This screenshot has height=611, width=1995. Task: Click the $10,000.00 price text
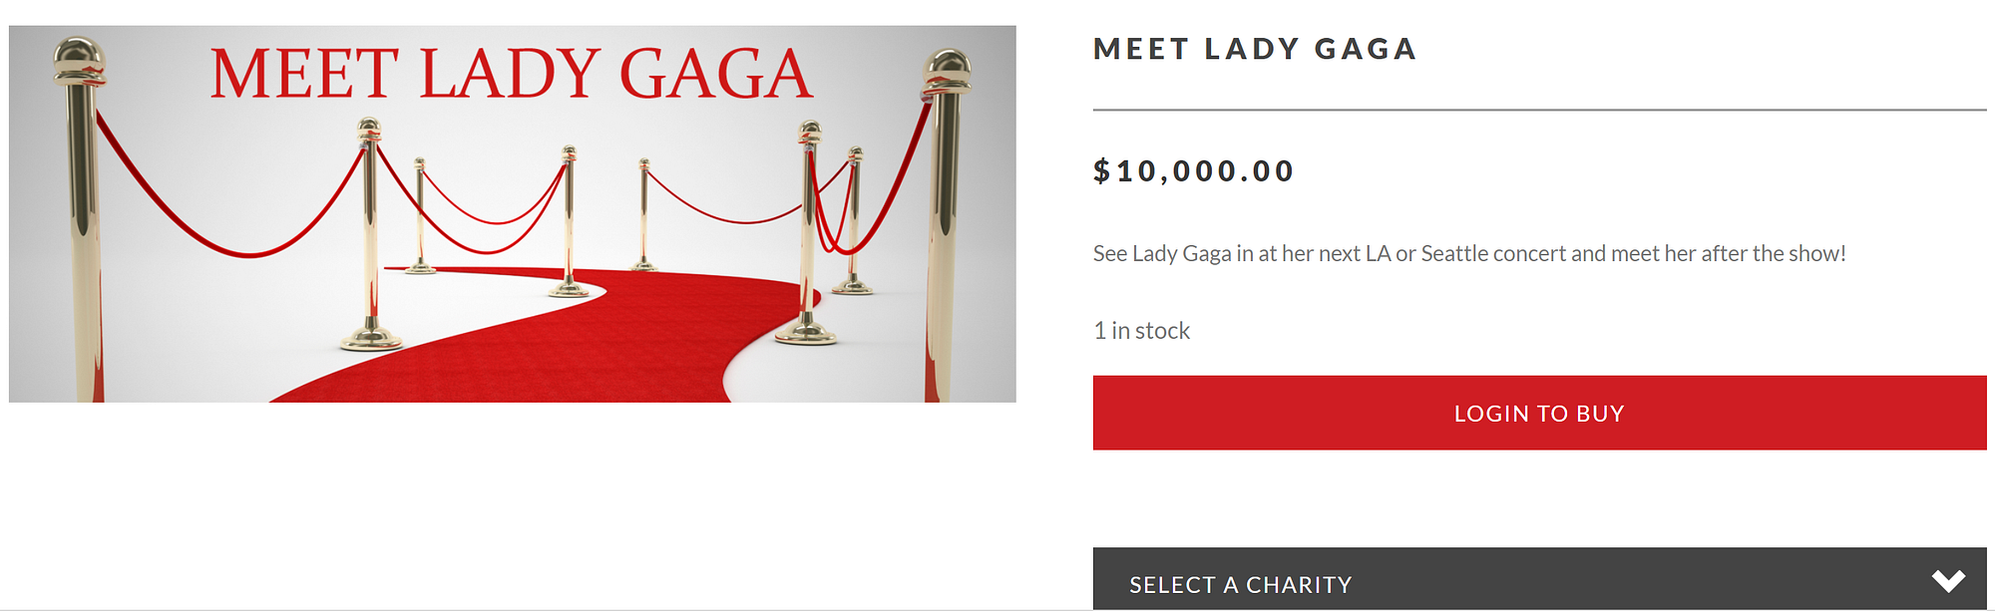tap(1193, 171)
